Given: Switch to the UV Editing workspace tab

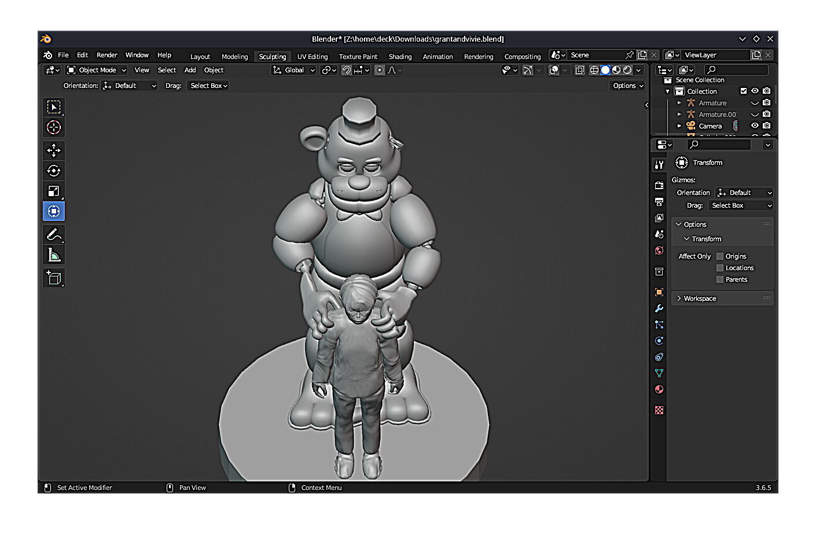Looking at the screenshot, I should (313, 57).
